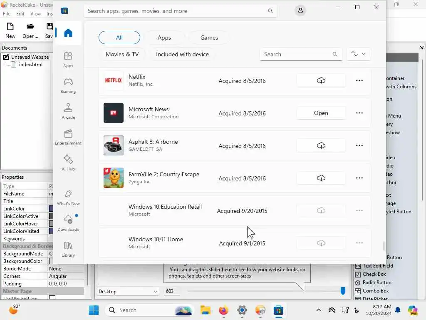Click the top Store search field
The height and width of the screenshot is (320, 426).
coord(181,11)
